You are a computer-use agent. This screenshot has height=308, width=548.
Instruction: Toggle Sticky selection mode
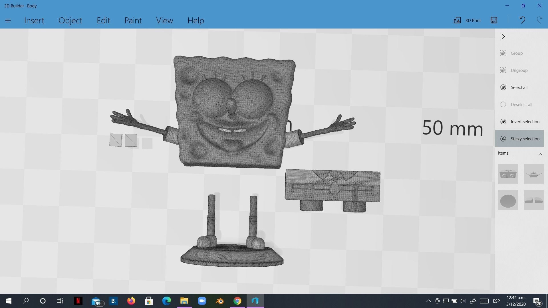[x=519, y=139]
